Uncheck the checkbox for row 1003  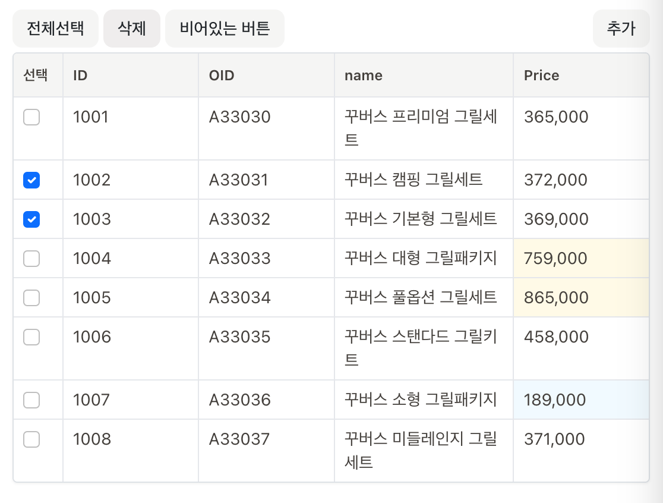31,219
